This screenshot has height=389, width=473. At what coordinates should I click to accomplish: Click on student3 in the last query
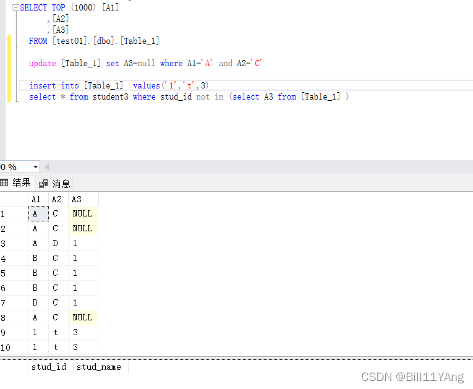(110, 96)
